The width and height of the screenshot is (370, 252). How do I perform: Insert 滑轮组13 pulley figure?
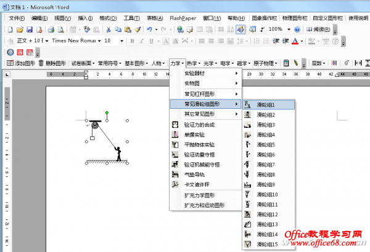coord(268,224)
